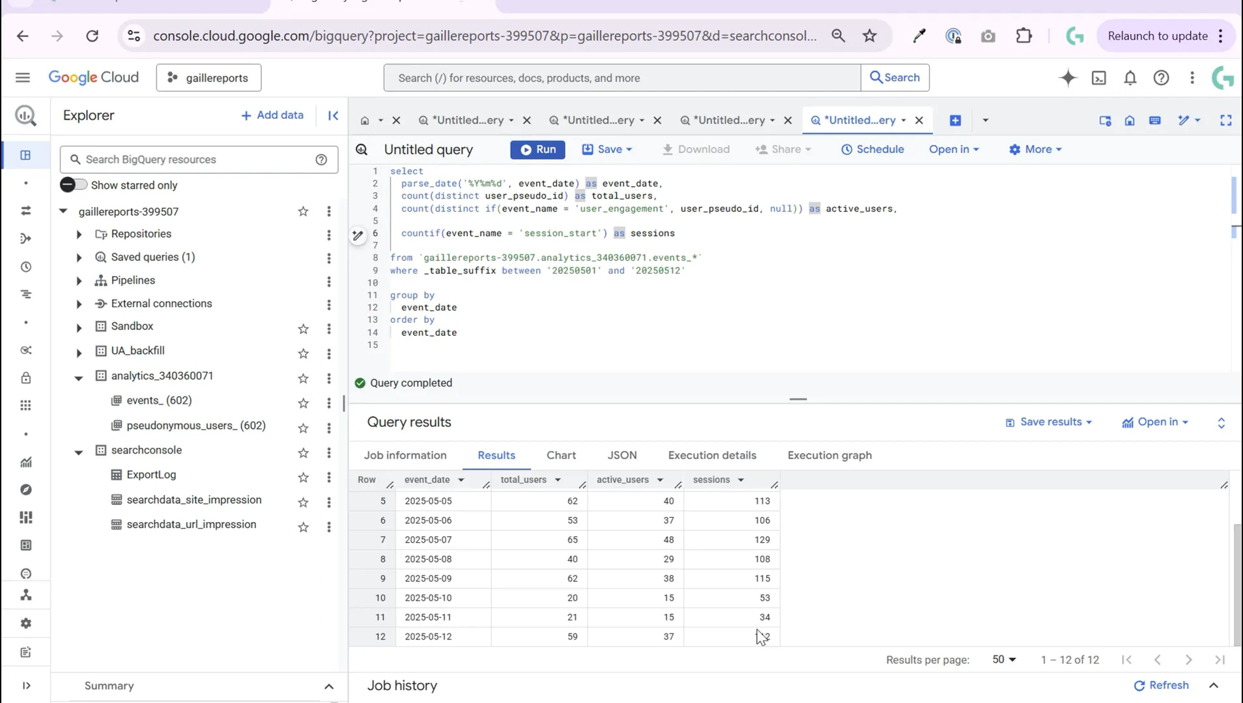Open browser extensions puzzle icon
Viewport: 1243px width, 703px height.
click(1023, 36)
